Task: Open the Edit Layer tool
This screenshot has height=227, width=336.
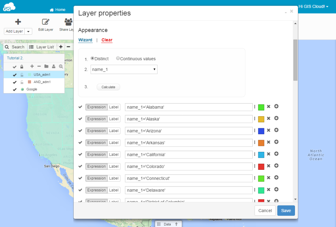Action: coord(46,25)
